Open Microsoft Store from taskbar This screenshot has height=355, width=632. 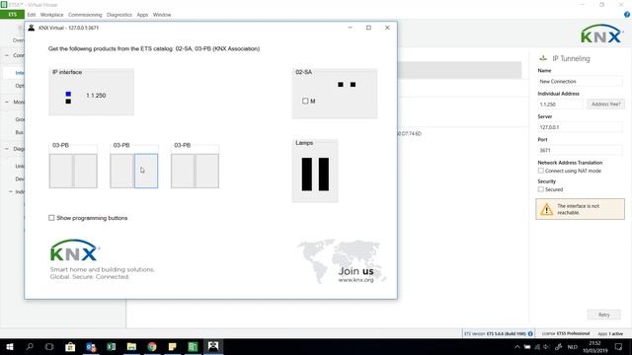click(x=70, y=346)
